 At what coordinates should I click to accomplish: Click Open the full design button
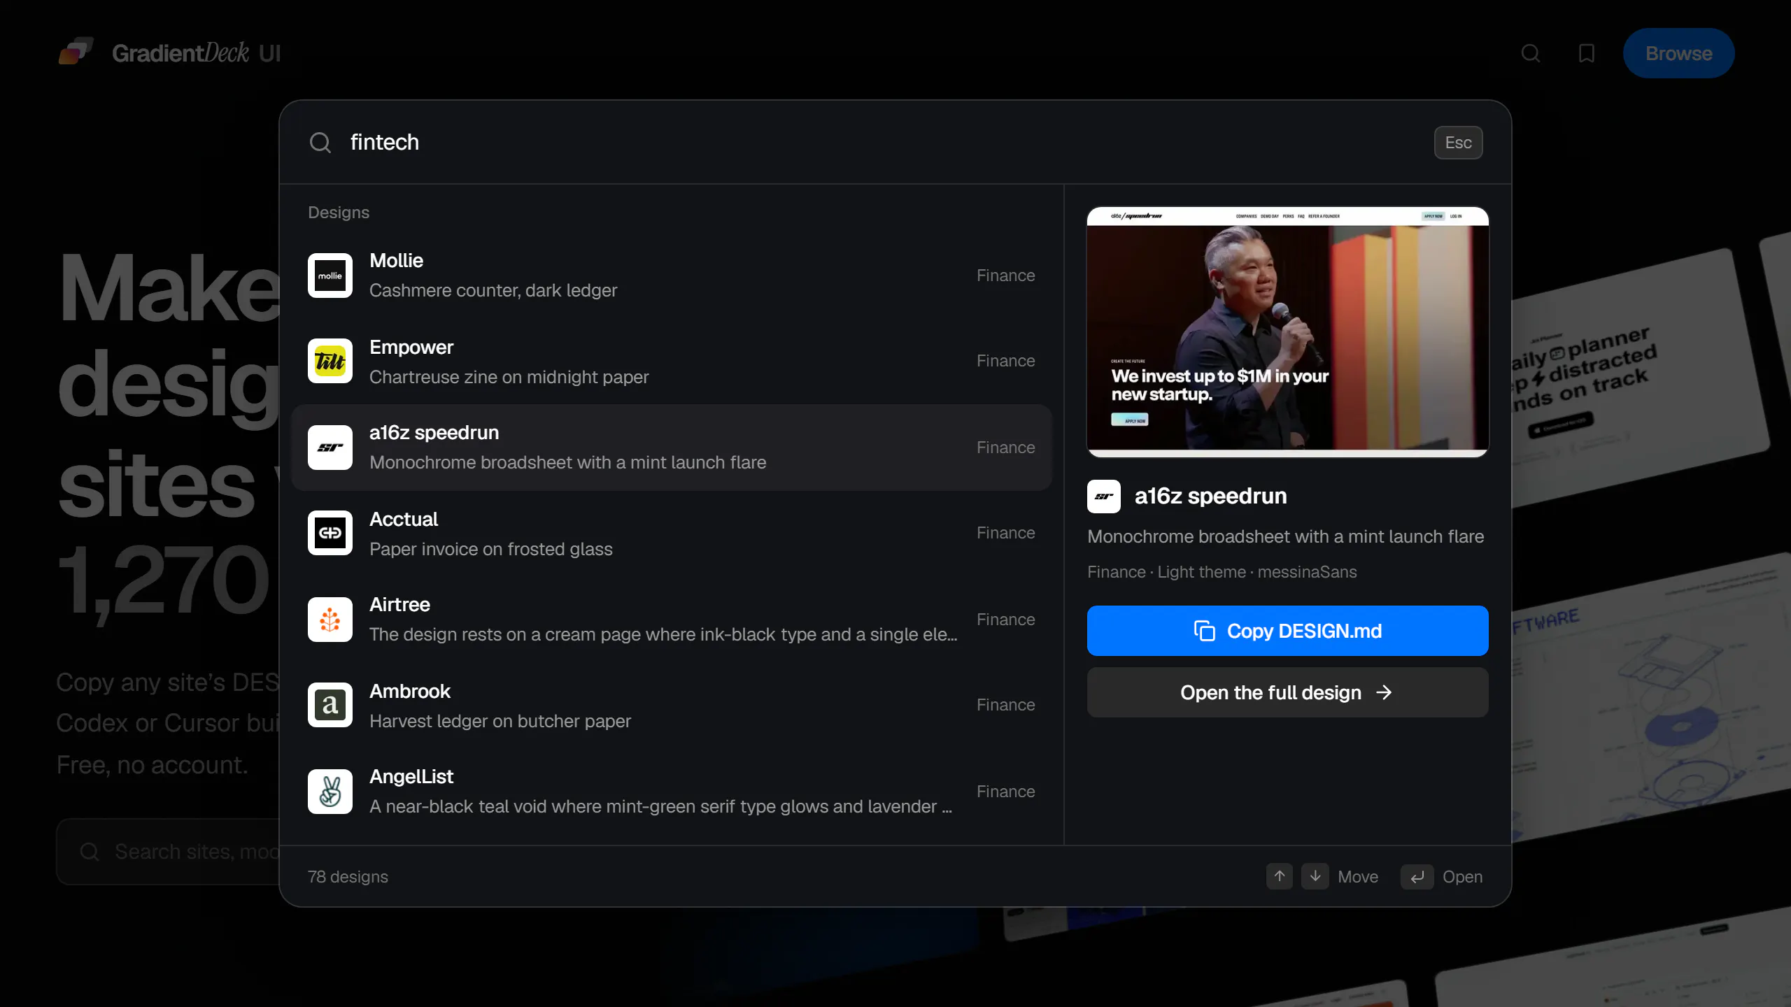(x=1287, y=692)
